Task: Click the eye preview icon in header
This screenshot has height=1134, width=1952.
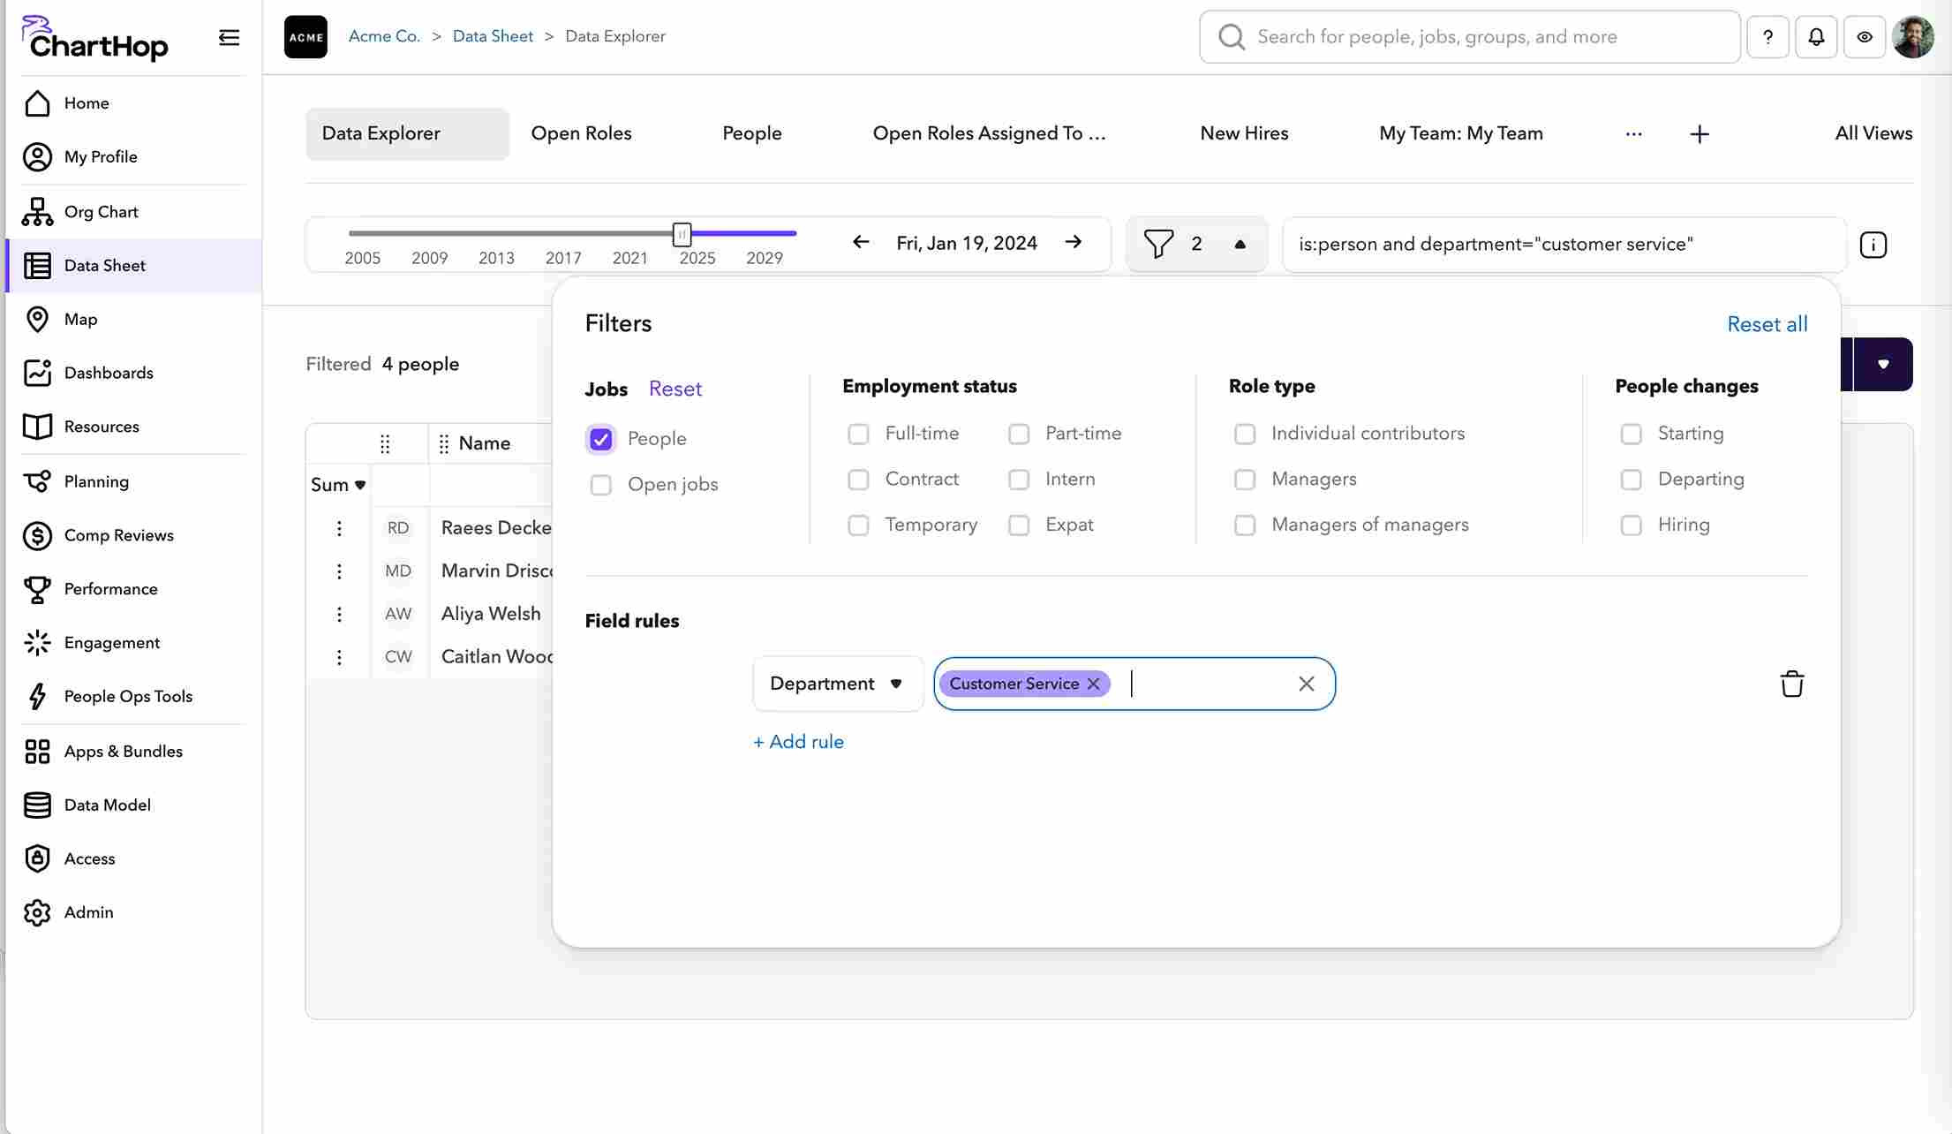Action: (1864, 37)
